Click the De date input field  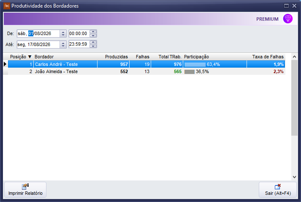pos(38,34)
